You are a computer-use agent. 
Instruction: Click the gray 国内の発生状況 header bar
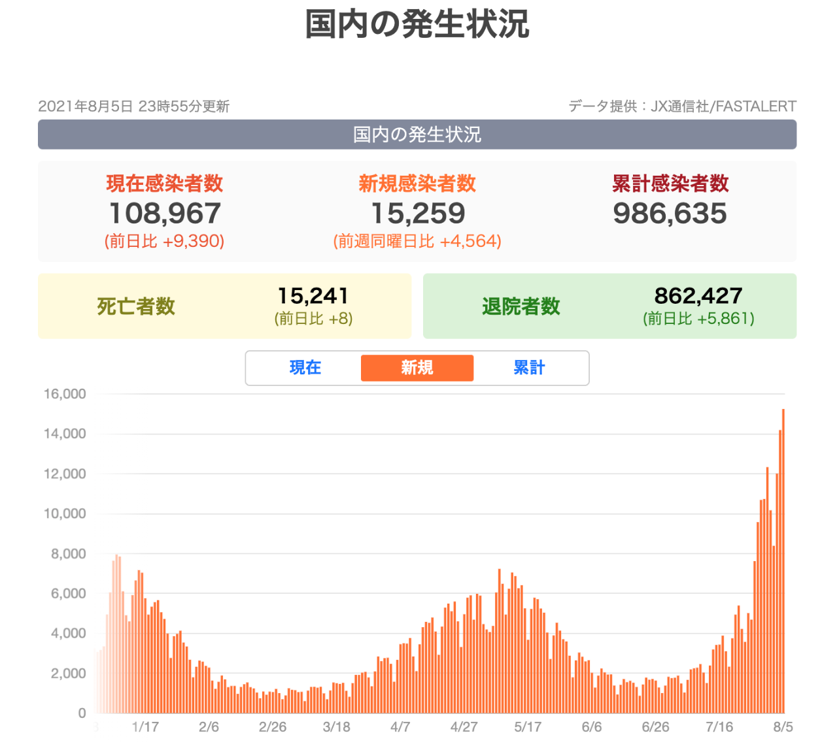pos(417,135)
